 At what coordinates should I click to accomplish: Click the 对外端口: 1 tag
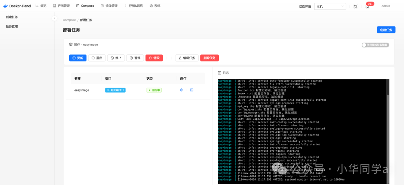(115, 90)
